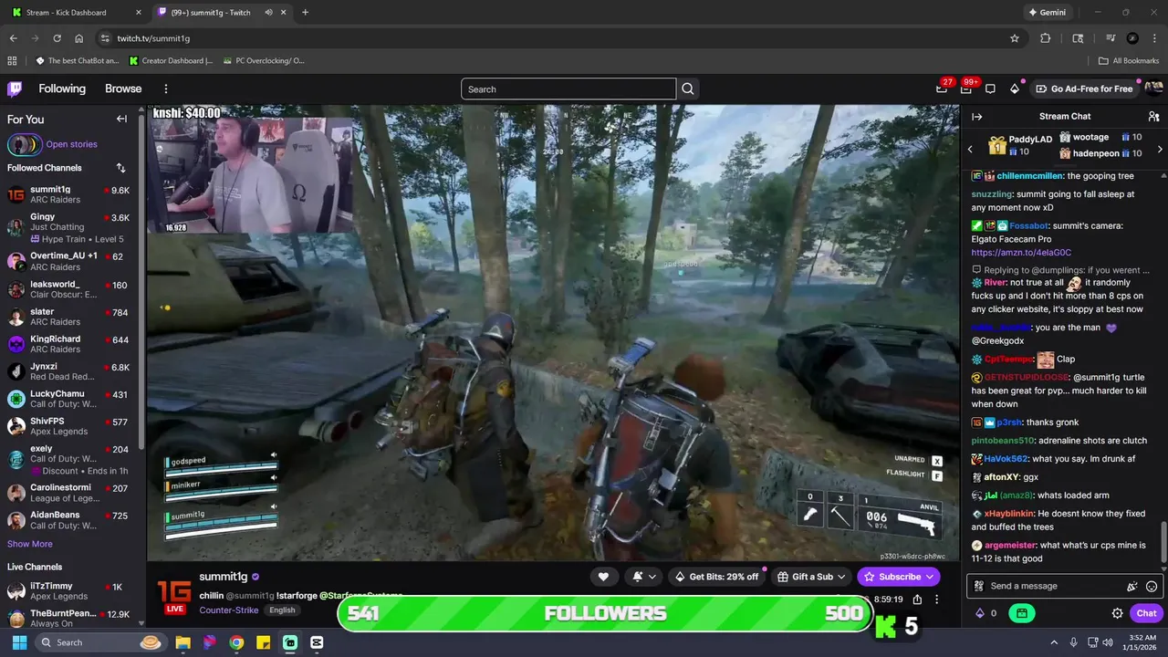Collapse the For You sidebar
This screenshot has width=1168, height=657.
(121, 119)
